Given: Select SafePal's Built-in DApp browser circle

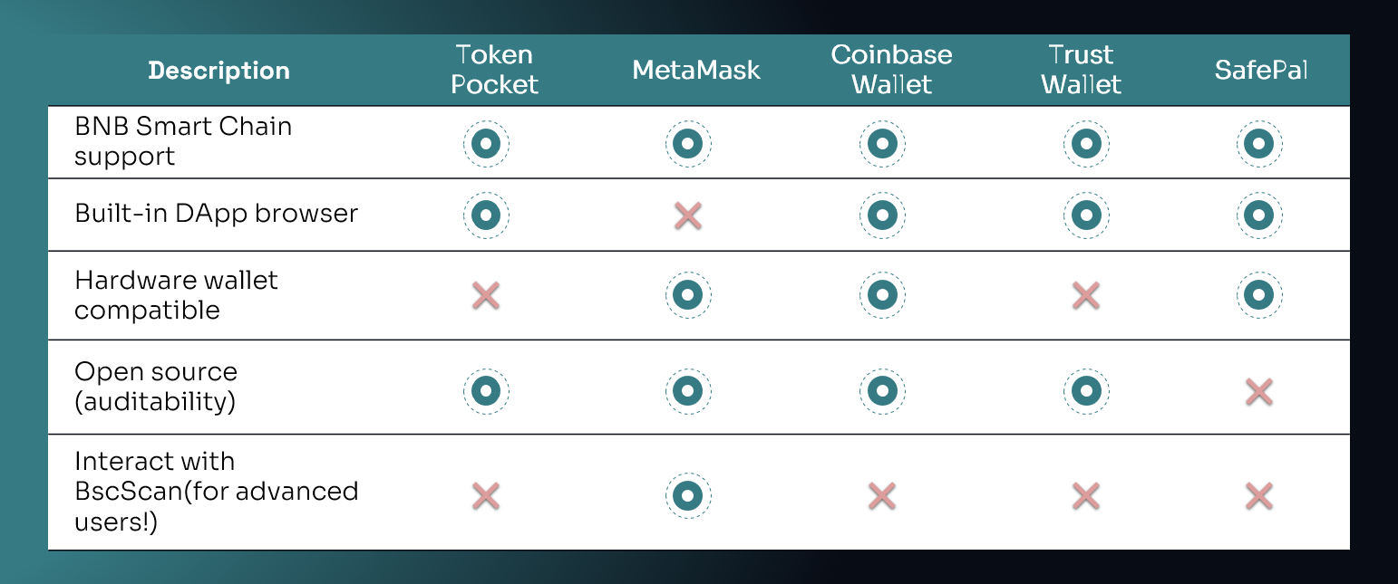Looking at the screenshot, I should coord(1258,215).
